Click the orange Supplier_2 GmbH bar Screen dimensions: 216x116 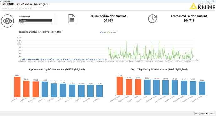120,86
